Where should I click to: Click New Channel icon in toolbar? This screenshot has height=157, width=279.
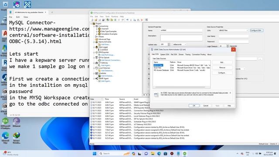click(x=108, y=20)
